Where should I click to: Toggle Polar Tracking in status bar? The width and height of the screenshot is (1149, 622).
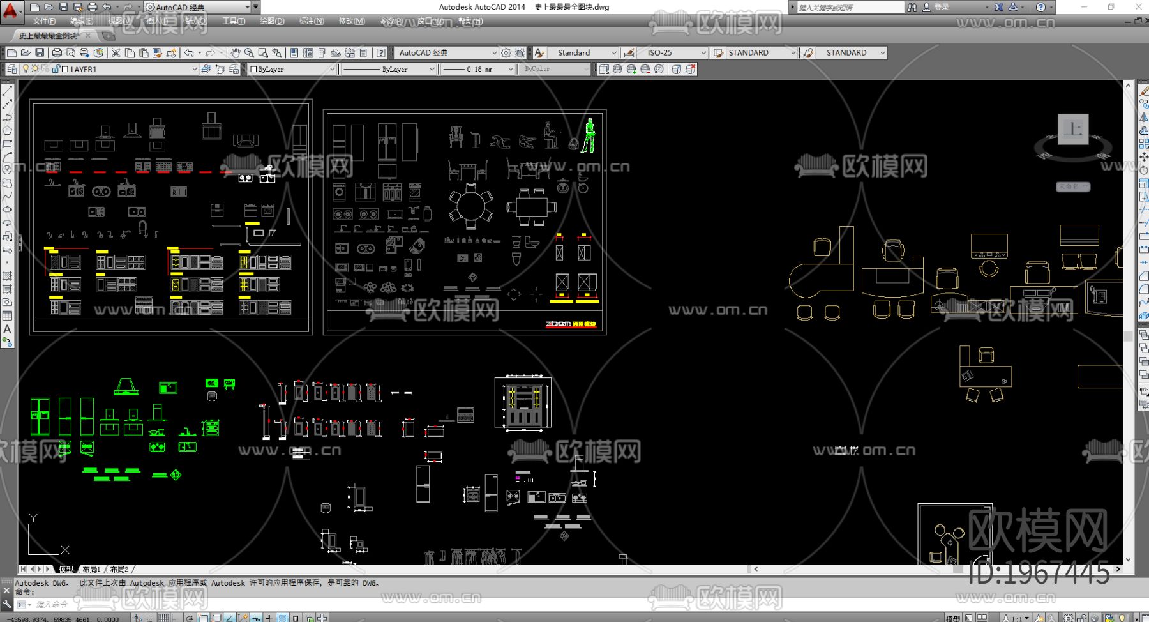click(x=190, y=618)
